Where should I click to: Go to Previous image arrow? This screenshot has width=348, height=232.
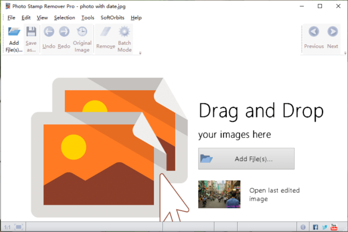[x=314, y=31]
